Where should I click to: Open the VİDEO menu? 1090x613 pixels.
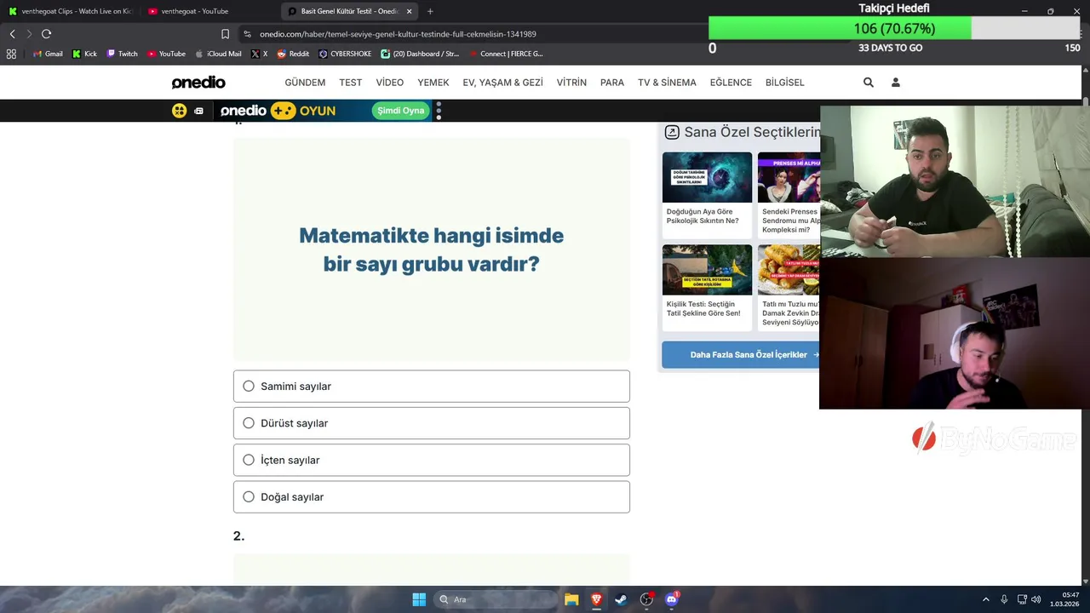(x=390, y=83)
